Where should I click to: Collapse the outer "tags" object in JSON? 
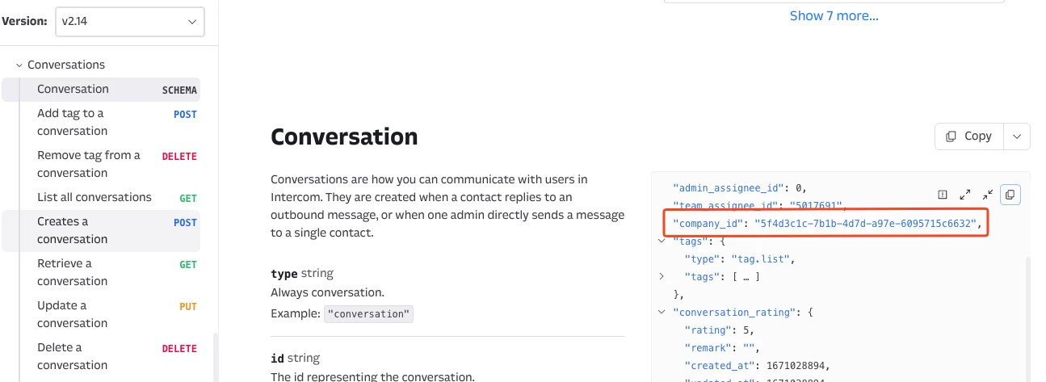(662, 241)
